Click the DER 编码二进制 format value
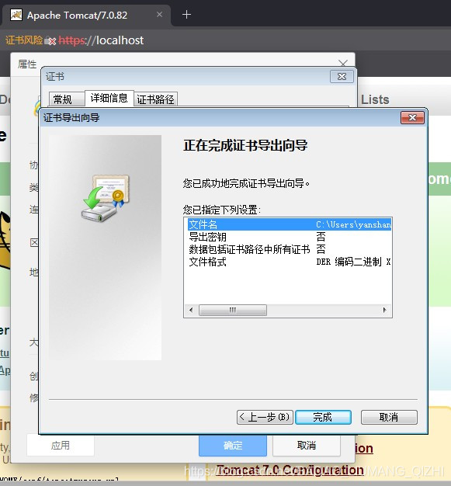Image resolution: width=451 pixels, height=486 pixels. click(353, 262)
